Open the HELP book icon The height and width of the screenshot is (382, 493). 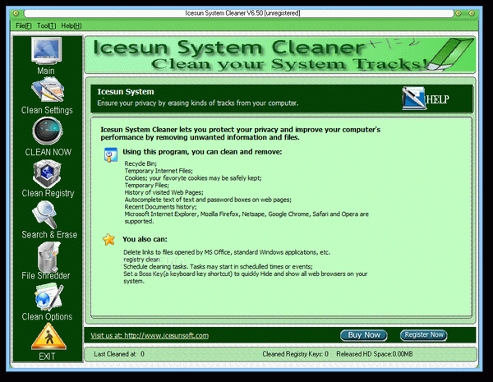tap(414, 99)
